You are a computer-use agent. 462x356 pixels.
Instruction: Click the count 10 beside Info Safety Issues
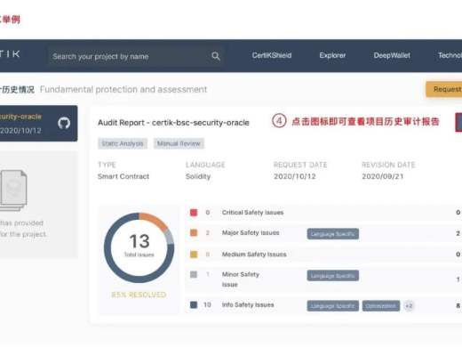[207, 304]
